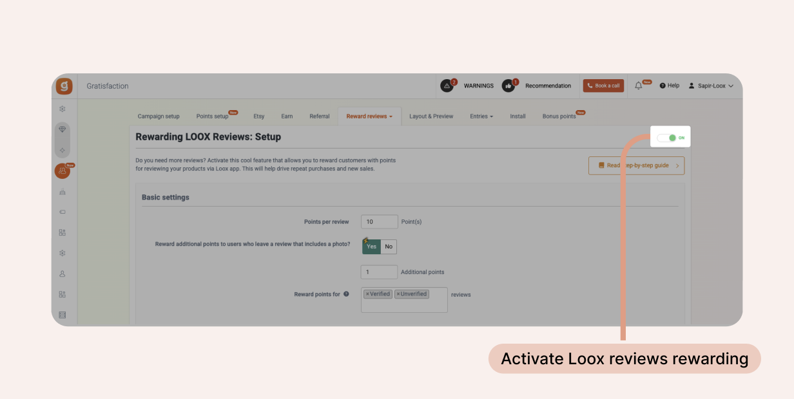Open the Sapir-Loox account dropdown
This screenshot has width=794, height=399.
coord(711,86)
